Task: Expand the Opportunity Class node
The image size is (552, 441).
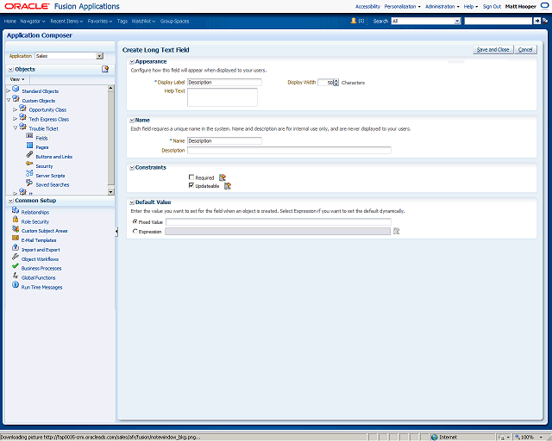Action: [x=16, y=109]
